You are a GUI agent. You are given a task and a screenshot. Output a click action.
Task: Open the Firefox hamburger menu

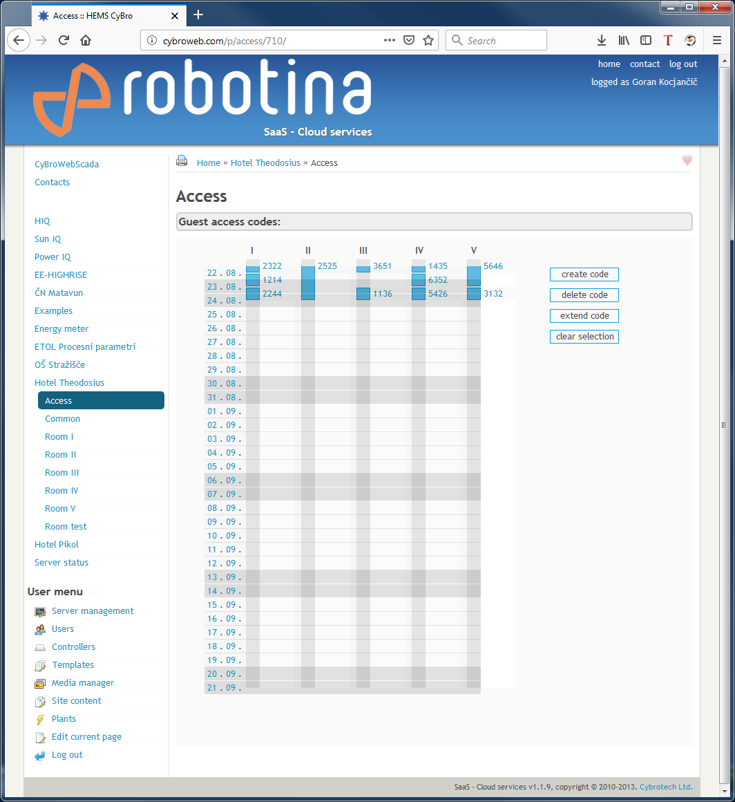click(x=717, y=40)
